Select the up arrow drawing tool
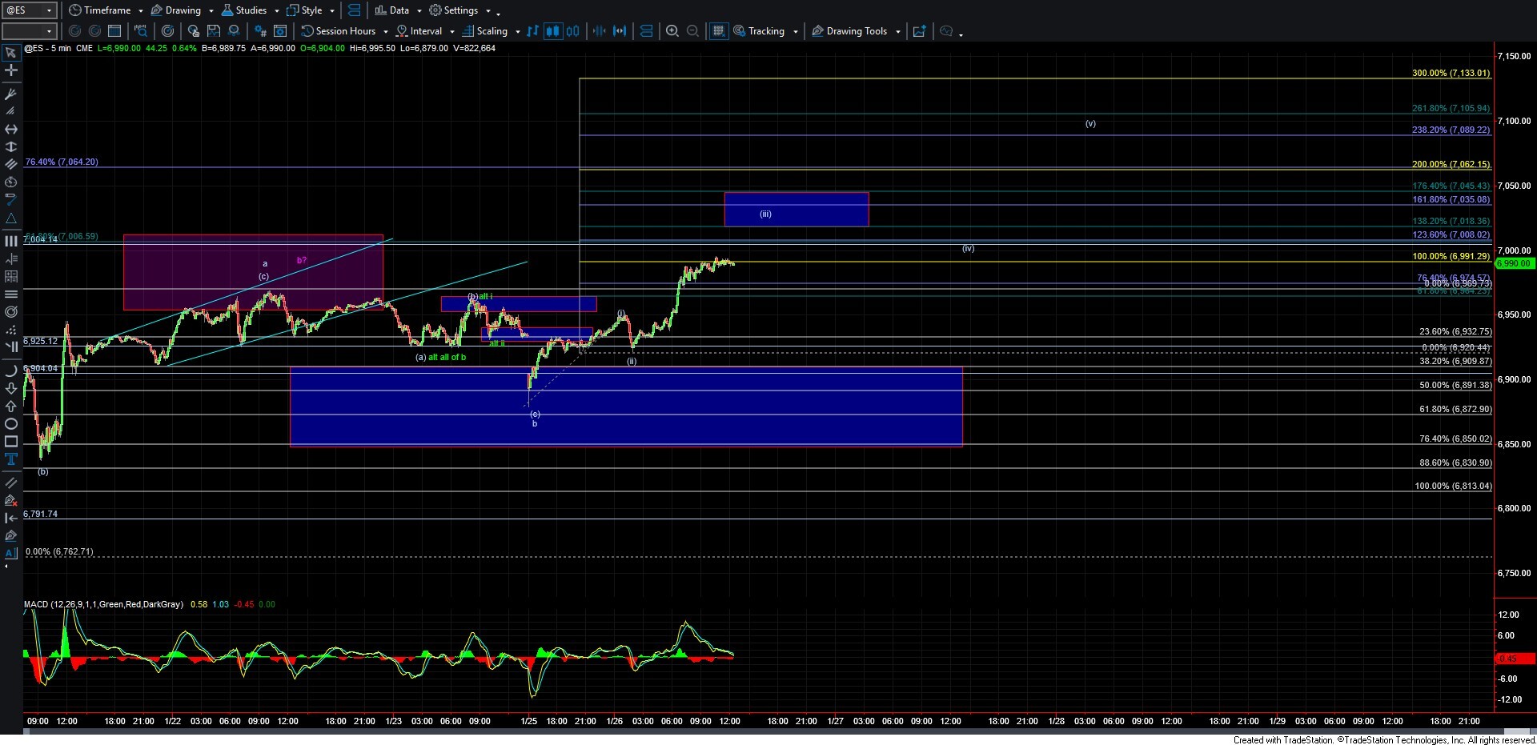The width and height of the screenshot is (1537, 745). coord(11,407)
